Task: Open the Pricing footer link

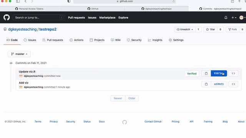Action: (175, 122)
